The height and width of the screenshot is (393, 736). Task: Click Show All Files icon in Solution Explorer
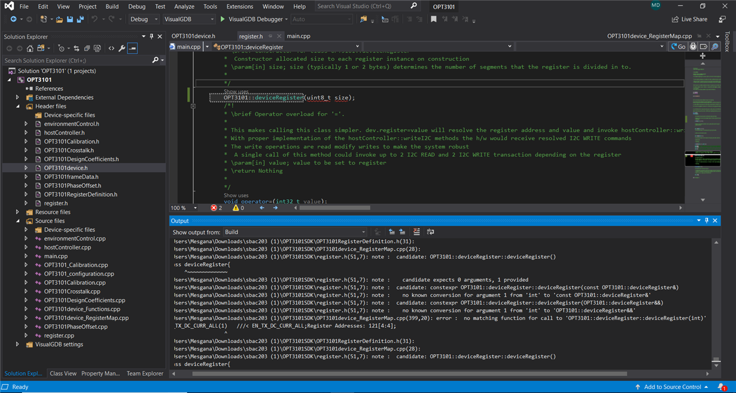[x=98, y=48]
